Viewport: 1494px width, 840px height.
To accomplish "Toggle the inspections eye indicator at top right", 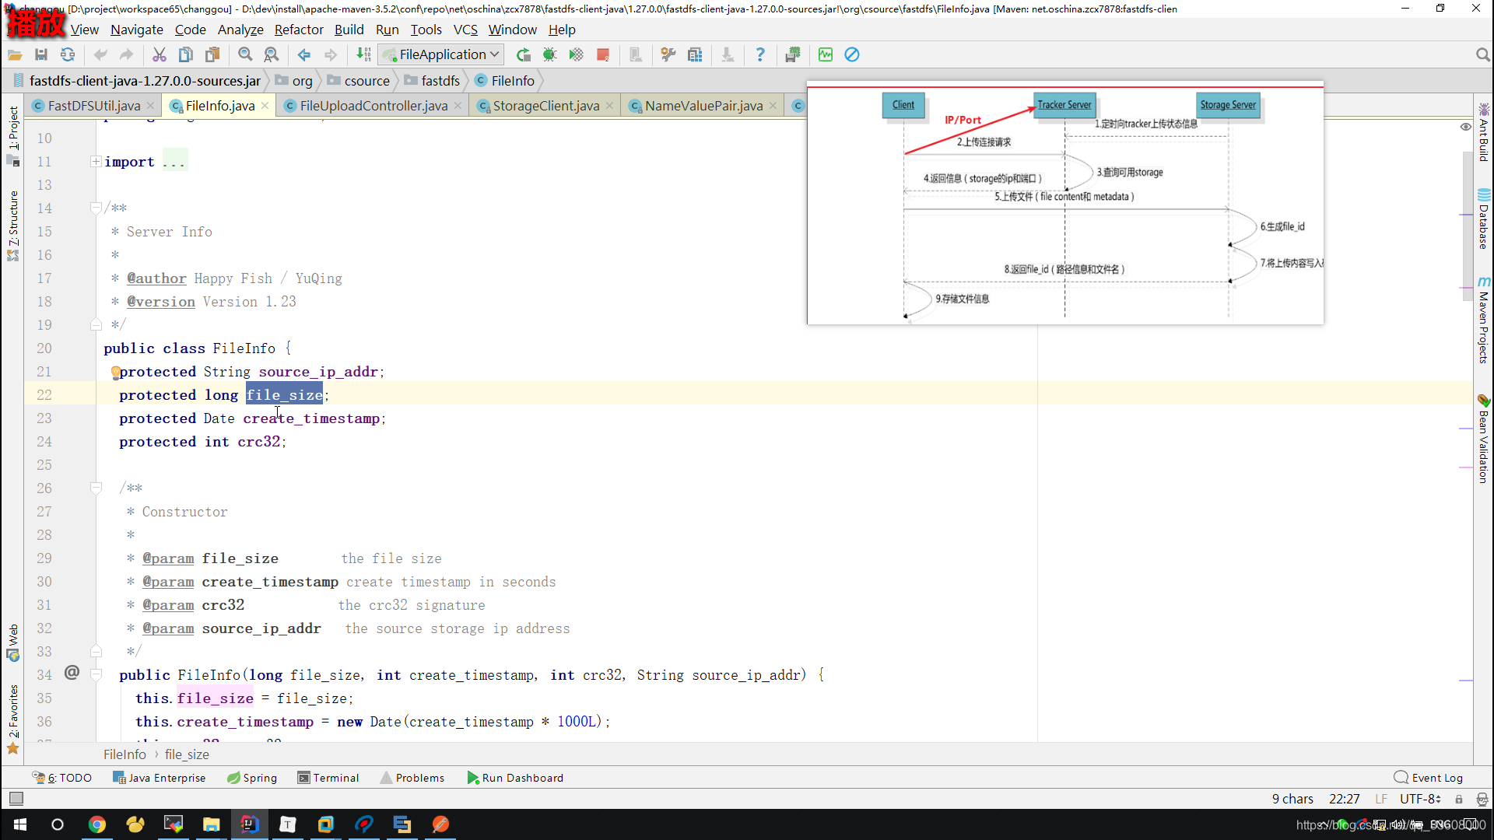I will [1465, 127].
